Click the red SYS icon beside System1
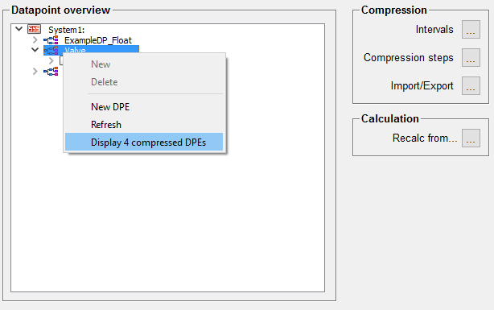Image resolution: width=494 pixels, height=310 pixels. (34, 29)
